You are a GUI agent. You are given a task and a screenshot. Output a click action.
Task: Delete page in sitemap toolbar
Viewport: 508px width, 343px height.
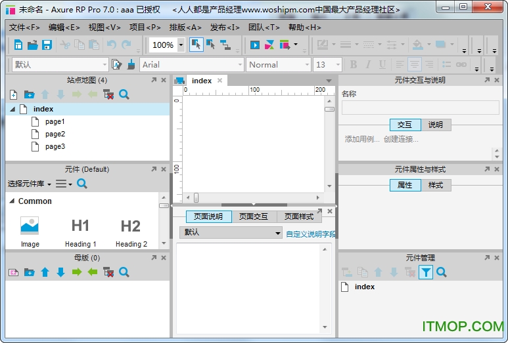pos(108,94)
